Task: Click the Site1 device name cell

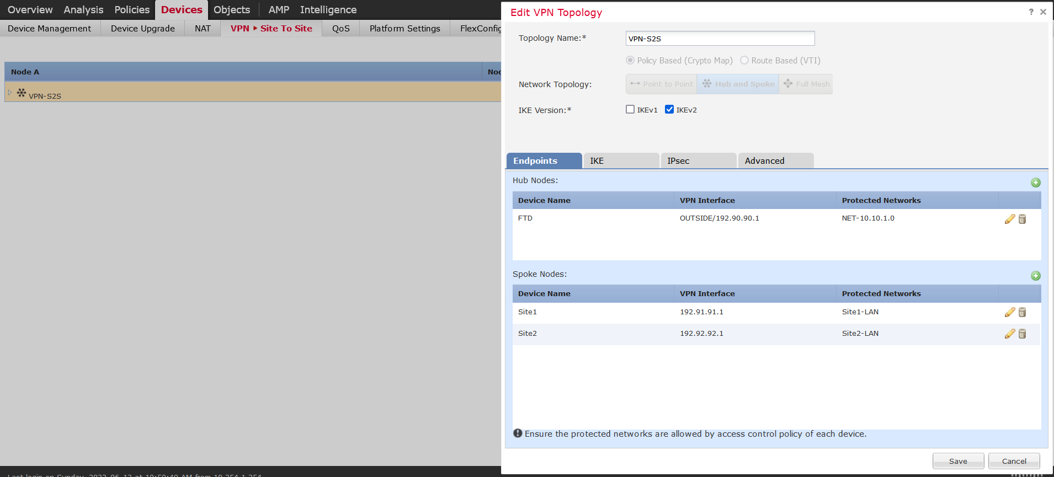Action: tap(528, 312)
